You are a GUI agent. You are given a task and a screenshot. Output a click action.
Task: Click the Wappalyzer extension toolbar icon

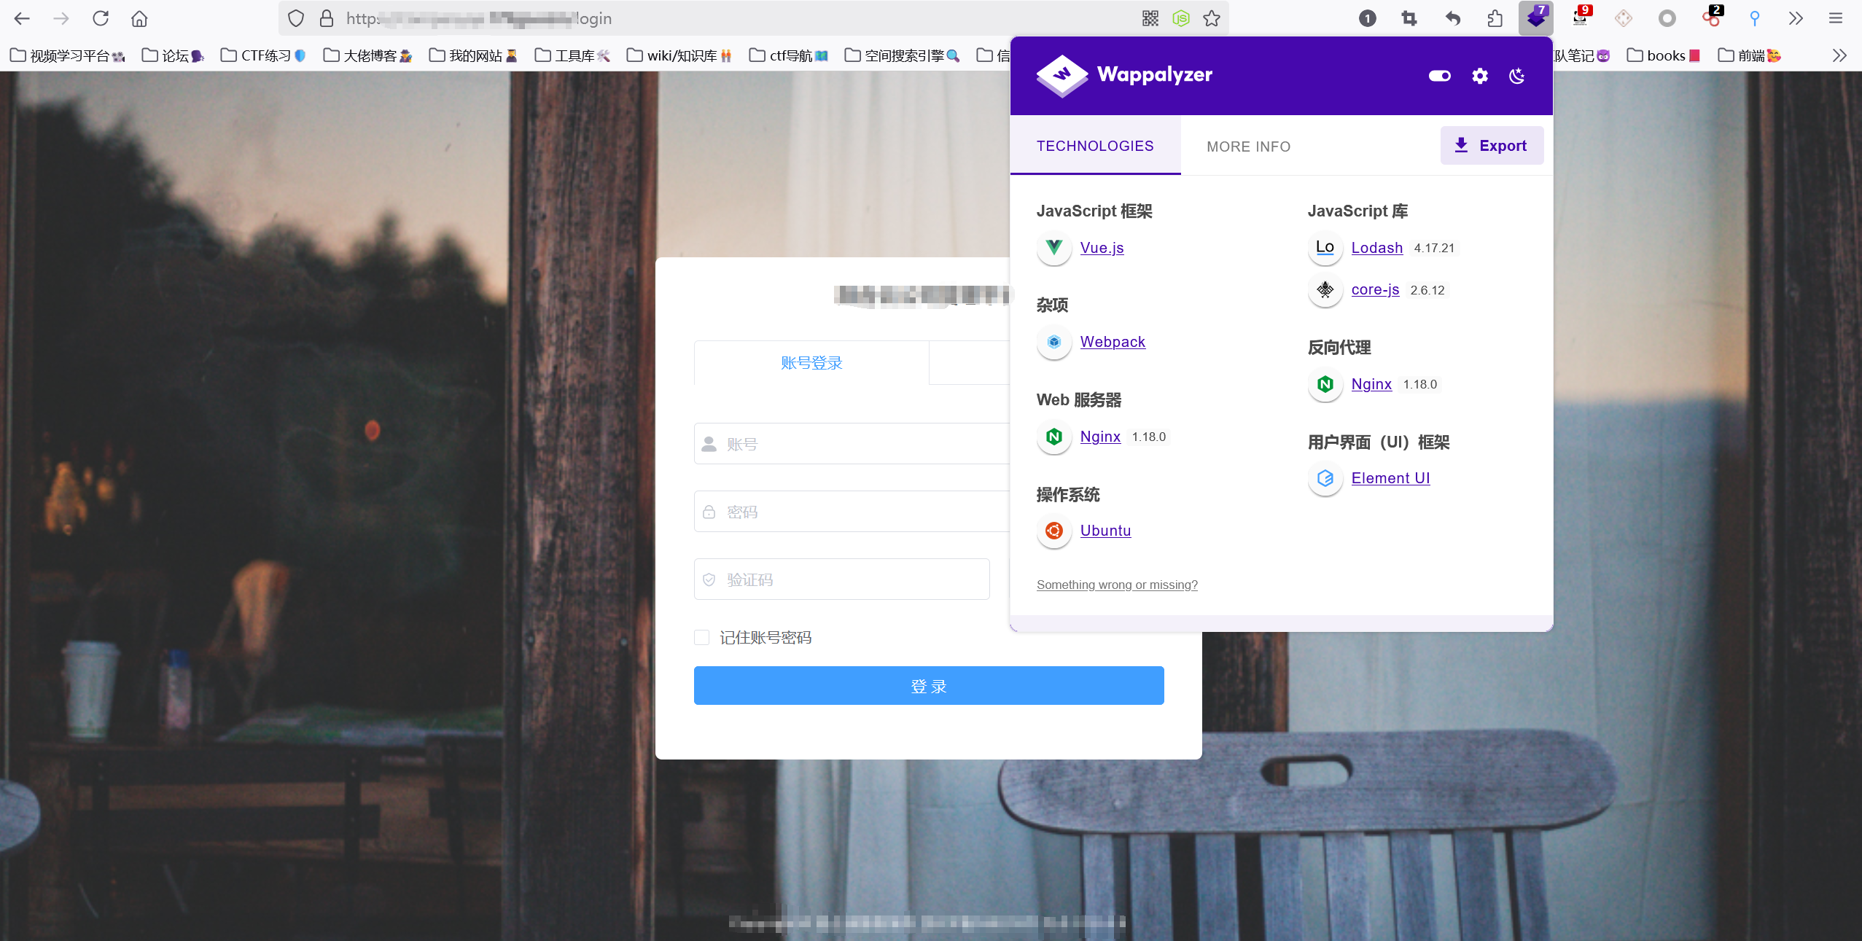pos(1535,18)
